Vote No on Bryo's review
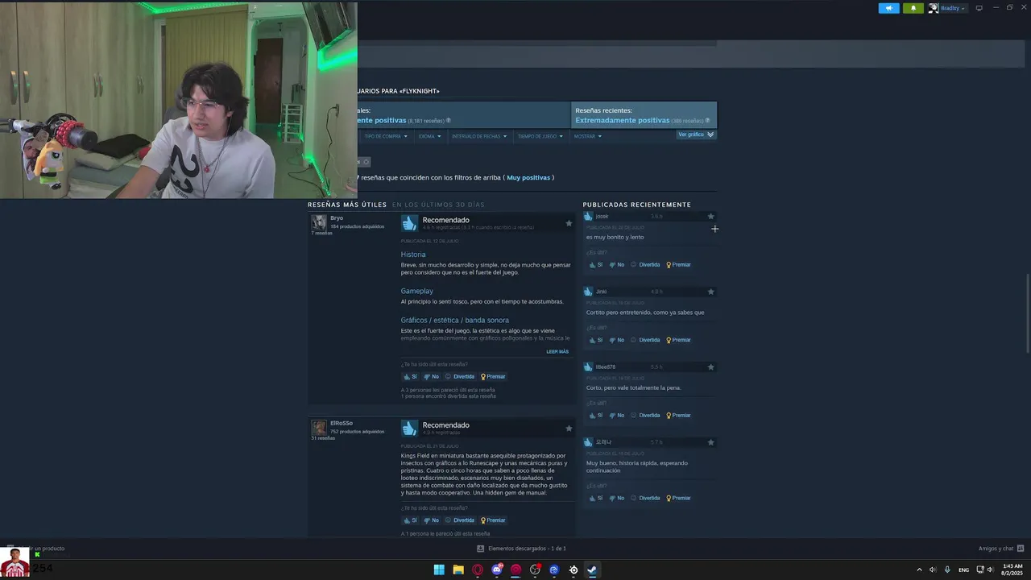Viewport: 1031px width, 580px height. (x=431, y=376)
